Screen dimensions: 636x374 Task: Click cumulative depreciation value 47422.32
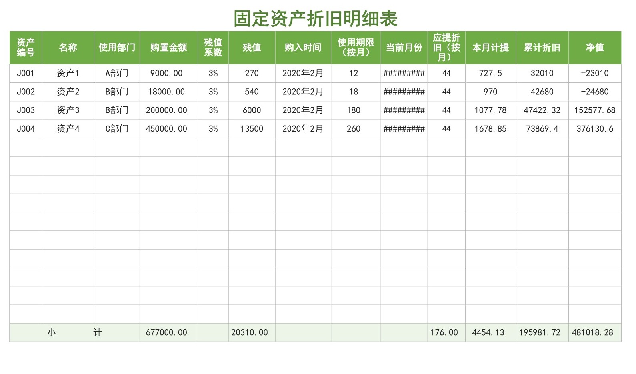(x=542, y=110)
